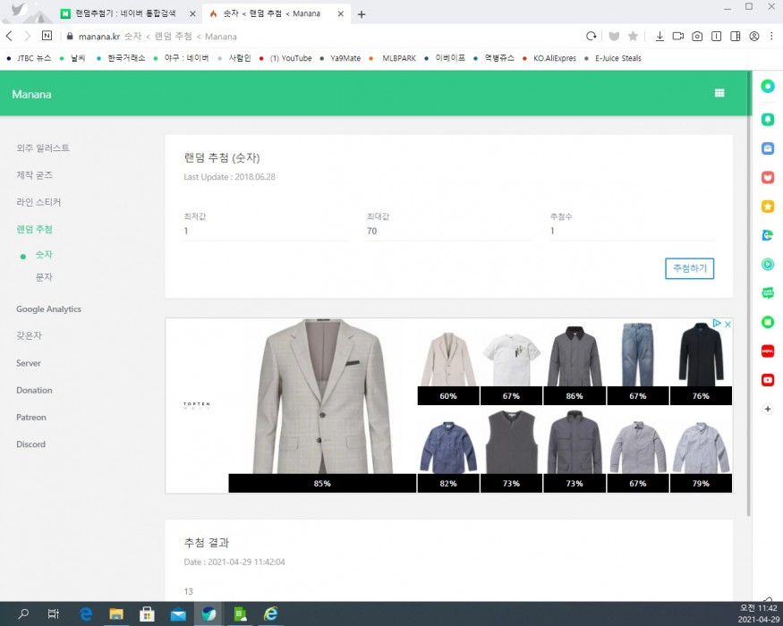The height and width of the screenshot is (626, 783).
Task: Click the blue jeans 67% ad thumbnail
Action: [x=638, y=363]
